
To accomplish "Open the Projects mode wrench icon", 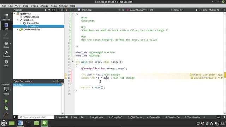I will 6,54.
